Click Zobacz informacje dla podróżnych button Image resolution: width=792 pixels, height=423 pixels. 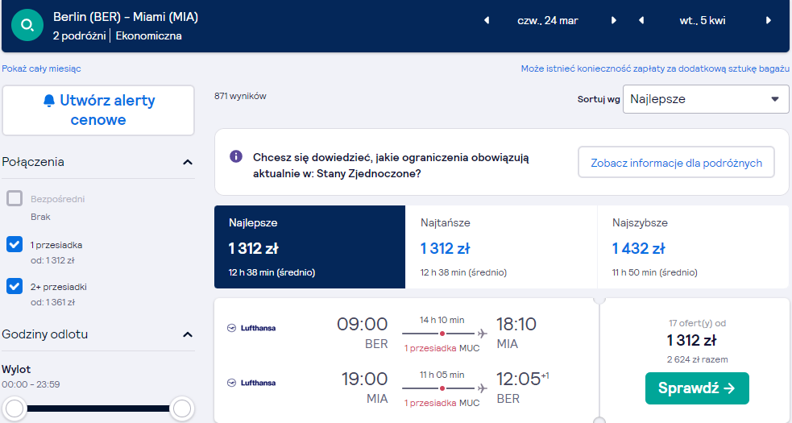pyautogui.click(x=676, y=163)
